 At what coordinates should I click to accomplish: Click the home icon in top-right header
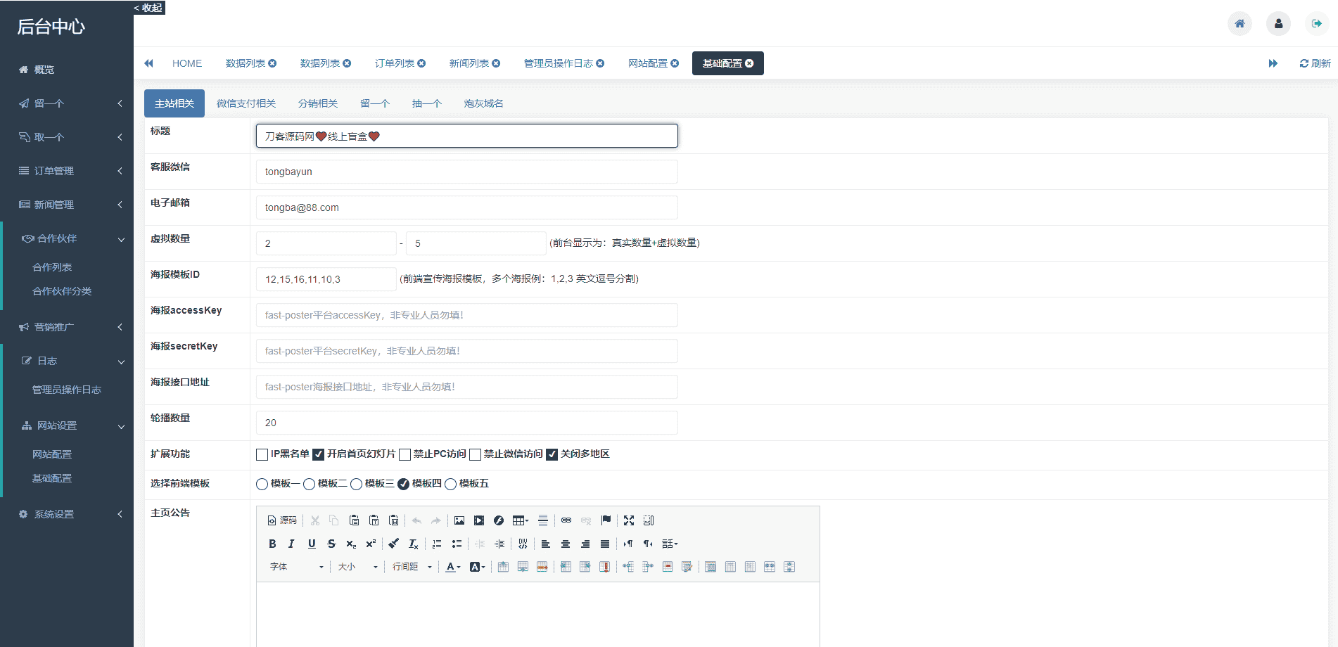pyautogui.click(x=1240, y=24)
